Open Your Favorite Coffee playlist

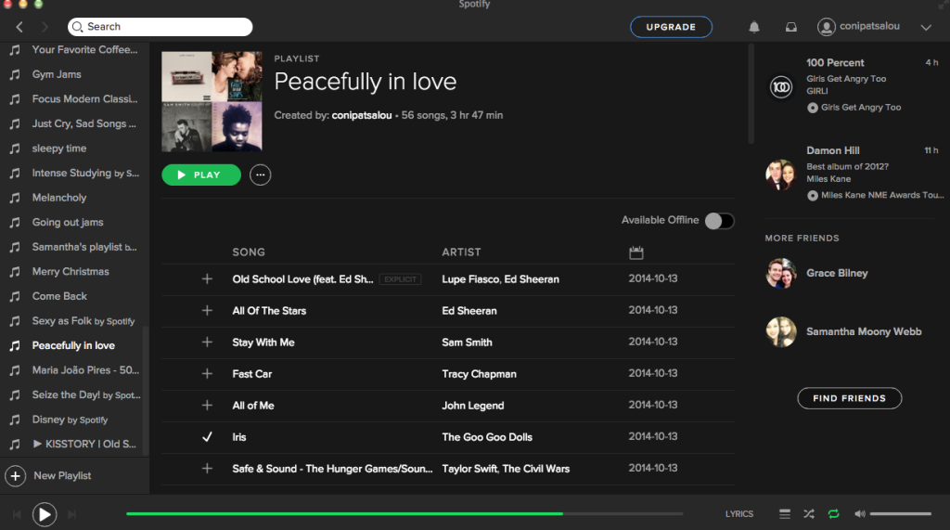[84, 50]
